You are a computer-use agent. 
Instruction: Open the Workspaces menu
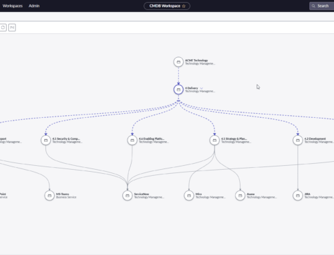[13, 6]
